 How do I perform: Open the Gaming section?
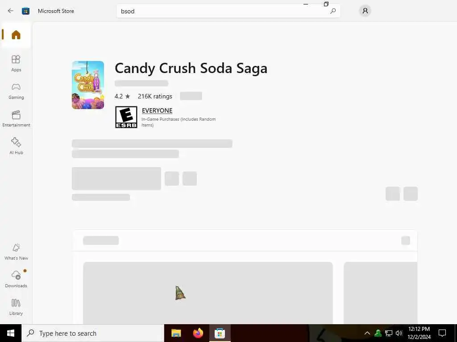click(x=16, y=91)
